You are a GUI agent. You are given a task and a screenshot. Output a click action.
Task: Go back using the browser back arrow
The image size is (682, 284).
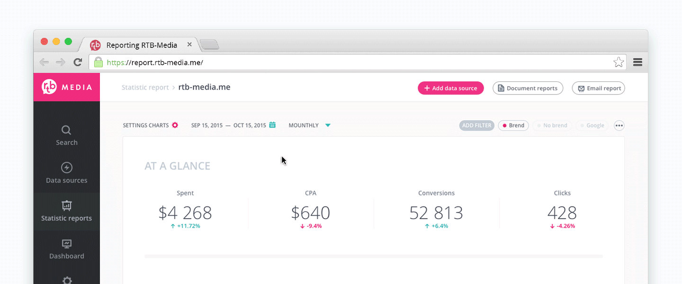[44, 62]
